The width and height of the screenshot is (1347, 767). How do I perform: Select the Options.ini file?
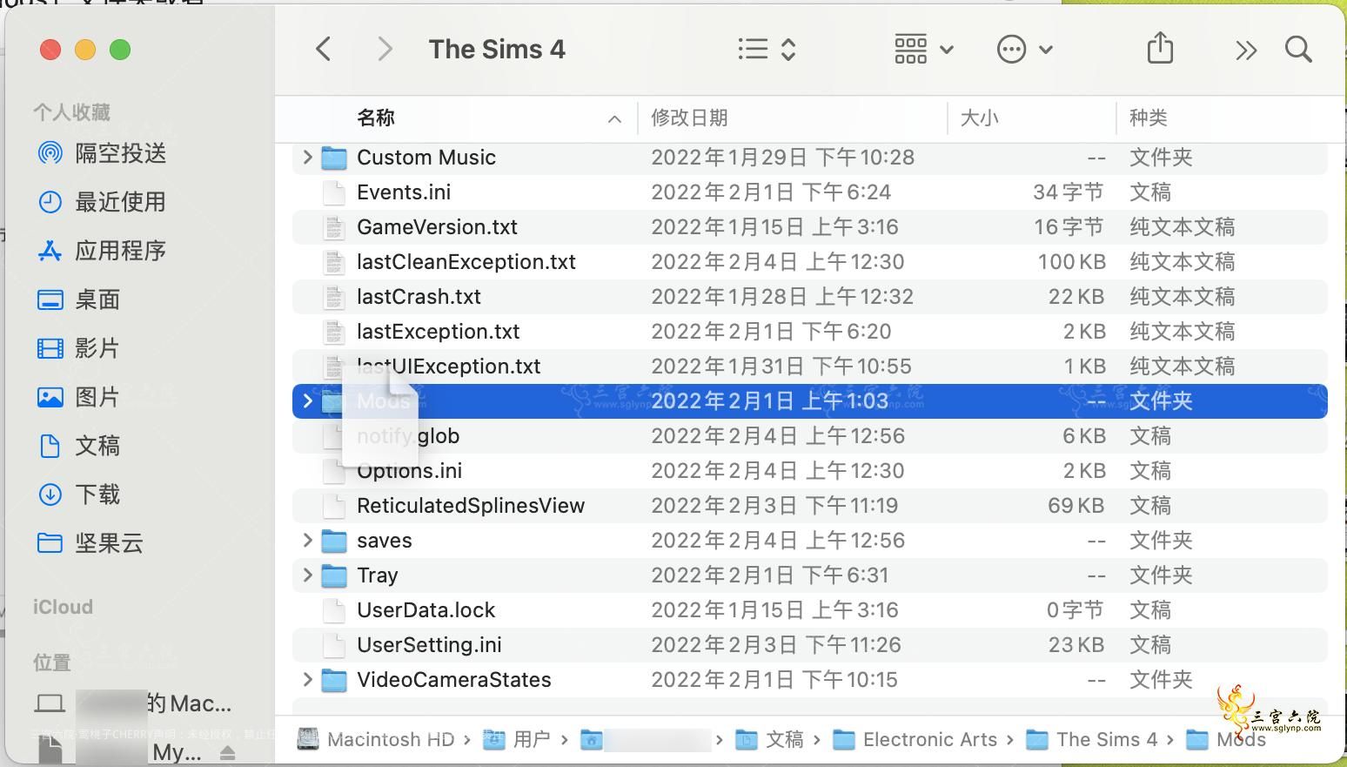coord(409,471)
